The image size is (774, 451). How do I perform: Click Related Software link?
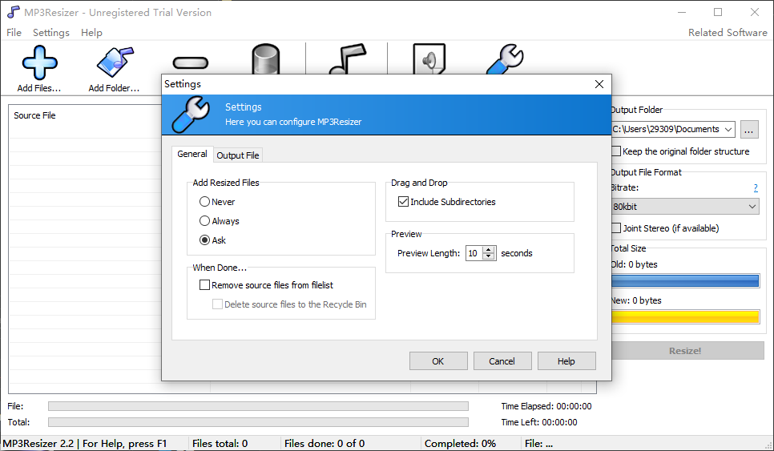728,33
